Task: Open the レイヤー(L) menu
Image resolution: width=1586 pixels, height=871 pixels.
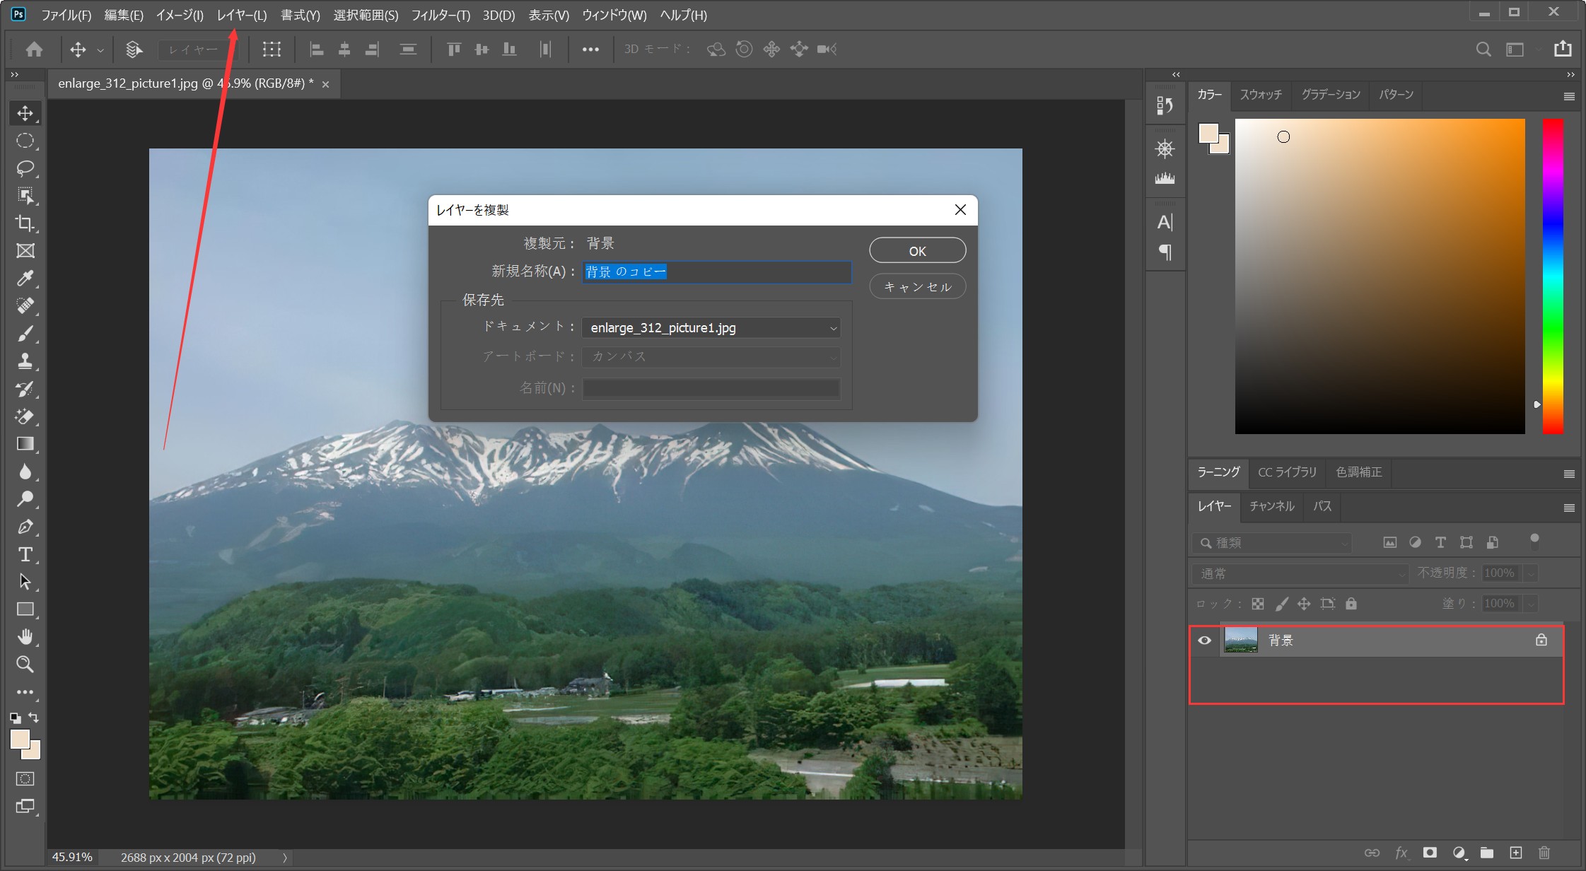Action: pyautogui.click(x=240, y=15)
